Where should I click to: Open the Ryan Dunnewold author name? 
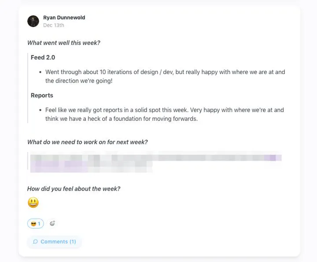coord(64,18)
